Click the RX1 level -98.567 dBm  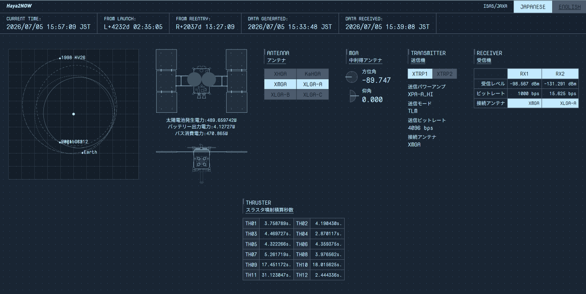(x=524, y=84)
